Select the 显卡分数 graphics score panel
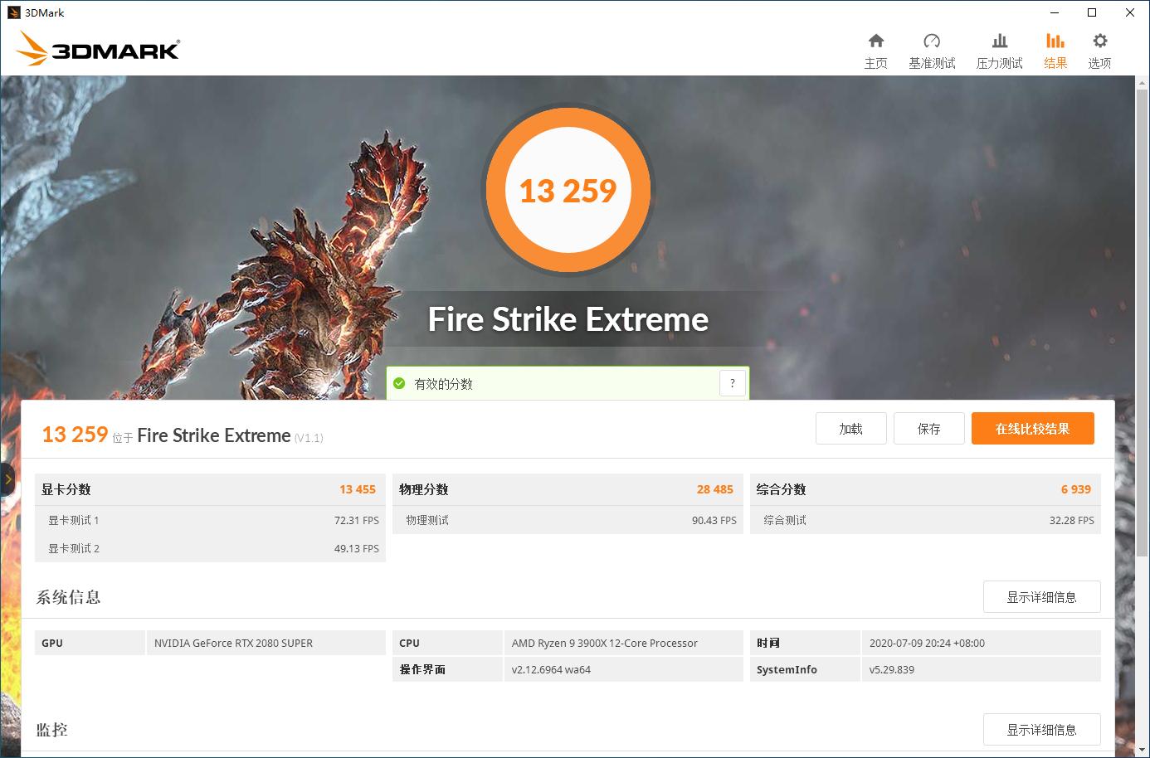The image size is (1150, 758). pos(210,489)
